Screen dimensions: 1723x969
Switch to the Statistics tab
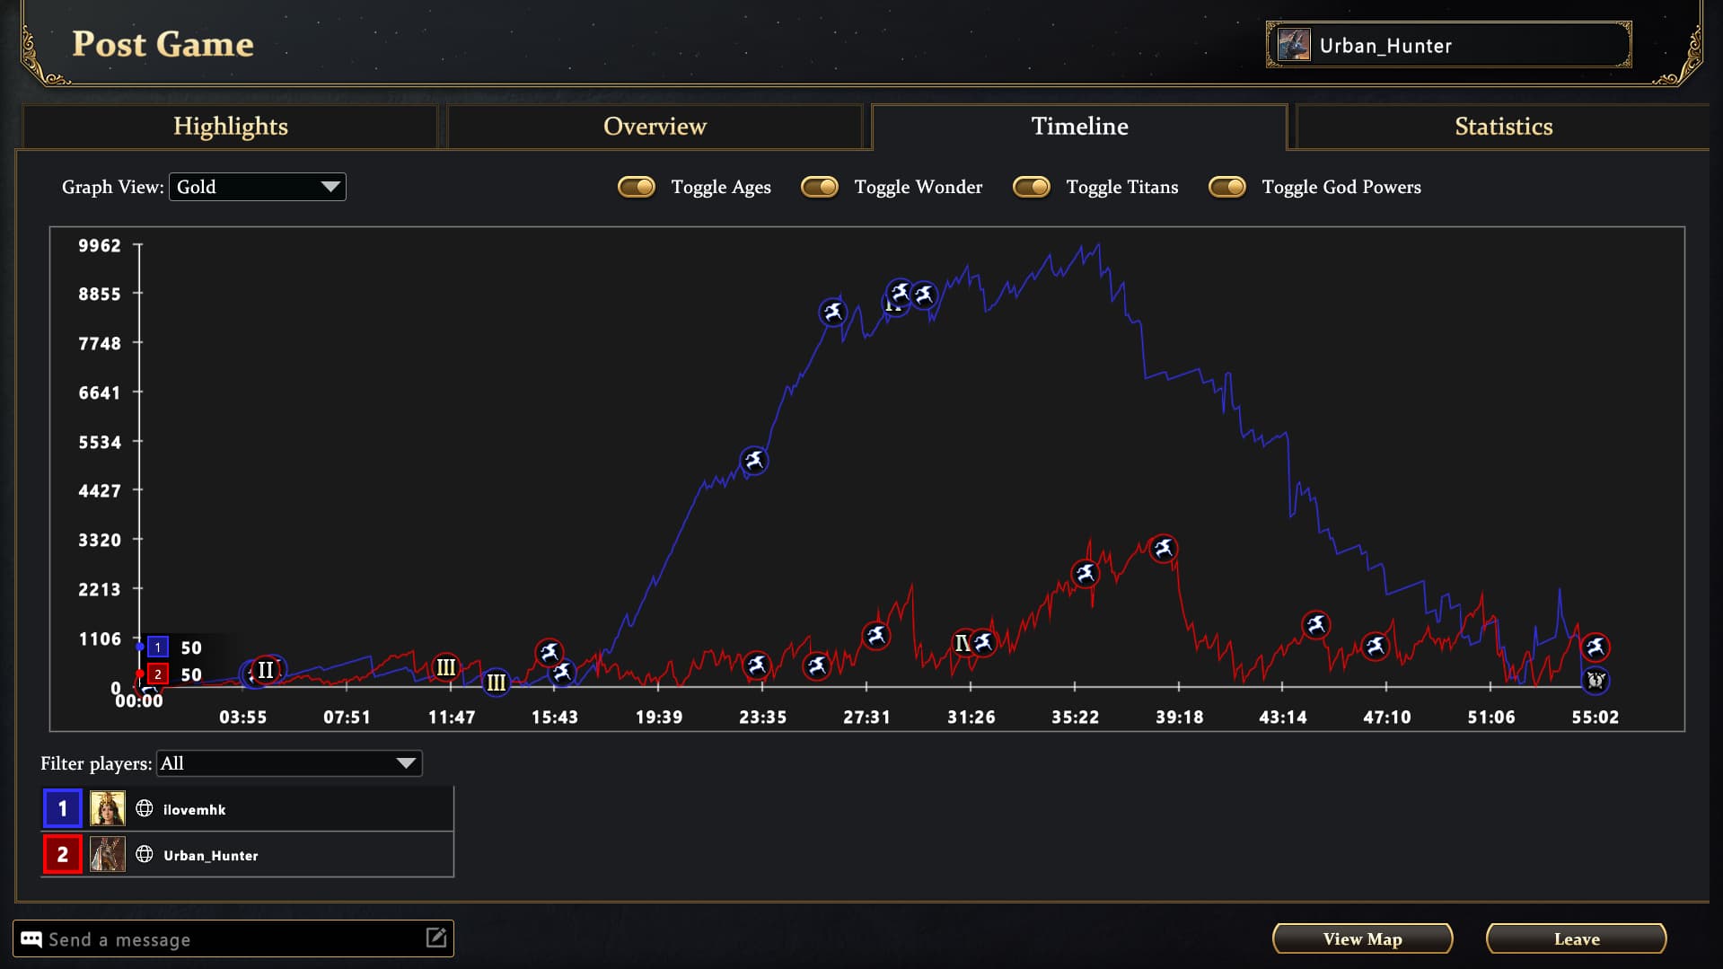pyautogui.click(x=1503, y=127)
